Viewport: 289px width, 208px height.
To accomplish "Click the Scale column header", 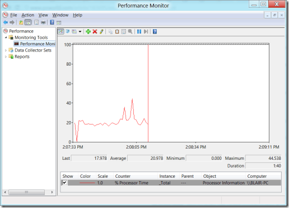I will tap(102, 176).
